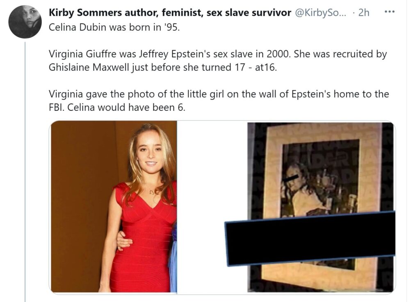Image resolution: width=420 pixels, height=302 pixels.
Task: Click the @KirbySo... handle
Action: (x=320, y=13)
